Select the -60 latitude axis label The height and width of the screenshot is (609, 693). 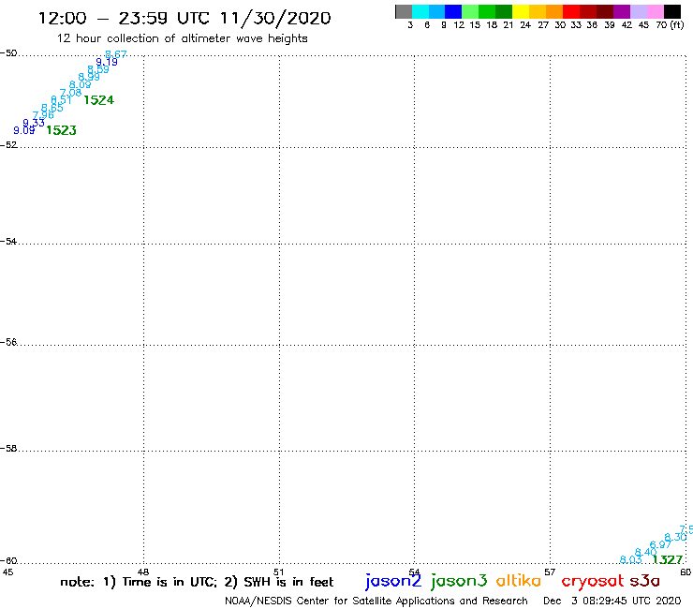point(8,561)
